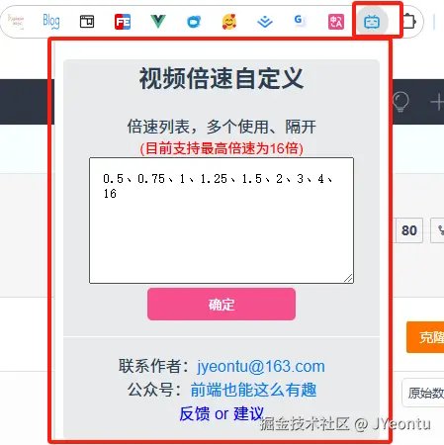
Task: Click the green Vue devtools icon
Action: [158, 22]
